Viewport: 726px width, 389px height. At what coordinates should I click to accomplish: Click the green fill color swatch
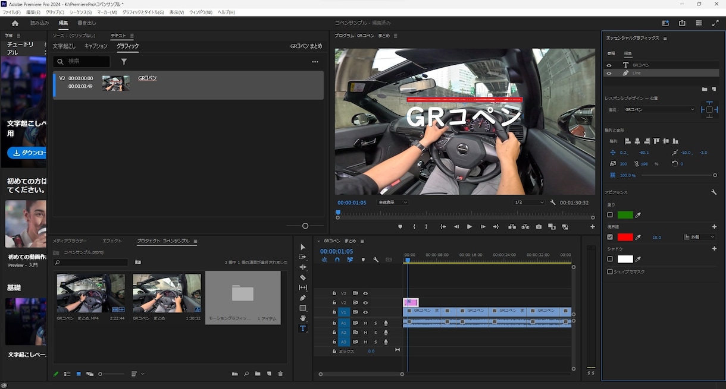[625, 215]
